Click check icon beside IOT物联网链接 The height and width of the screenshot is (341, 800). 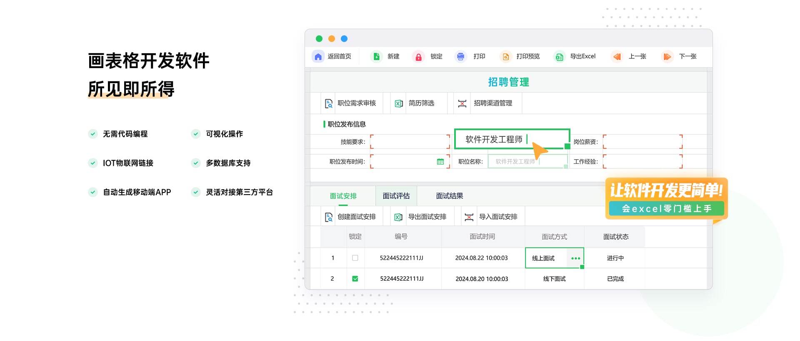[93, 163]
